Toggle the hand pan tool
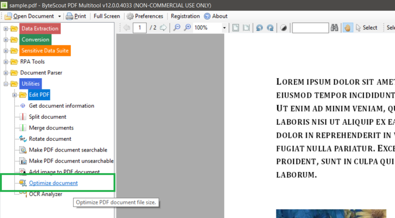 pyautogui.click(x=348, y=28)
